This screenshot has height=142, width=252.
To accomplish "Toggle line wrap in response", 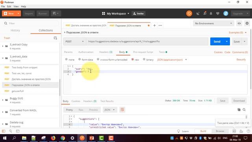I will (122, 110).
